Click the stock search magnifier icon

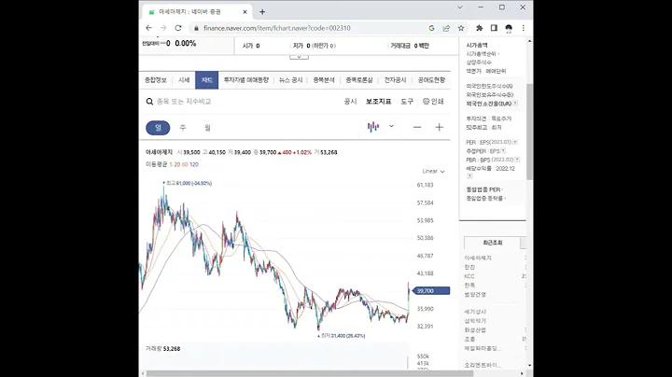(149, 102)
